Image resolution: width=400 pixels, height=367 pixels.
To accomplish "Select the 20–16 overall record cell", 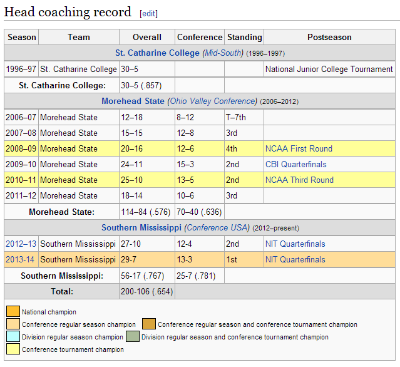I will [147, 148].
